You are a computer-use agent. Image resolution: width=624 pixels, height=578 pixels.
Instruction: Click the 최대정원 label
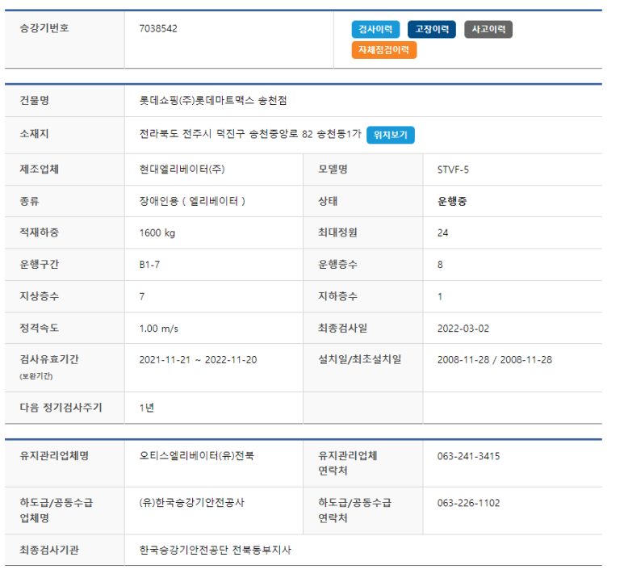pos(337,232)
